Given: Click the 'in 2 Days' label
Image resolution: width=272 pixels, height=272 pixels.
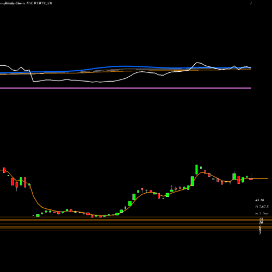Looking at the screenshot, I should click(x=262, y=213).
